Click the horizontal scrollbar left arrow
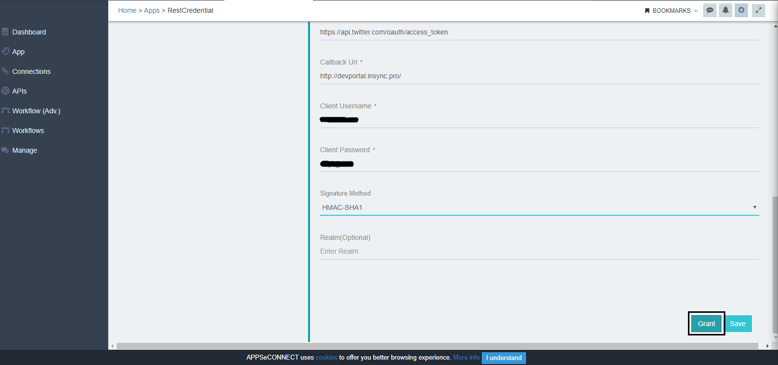 [x=112, y=346]
